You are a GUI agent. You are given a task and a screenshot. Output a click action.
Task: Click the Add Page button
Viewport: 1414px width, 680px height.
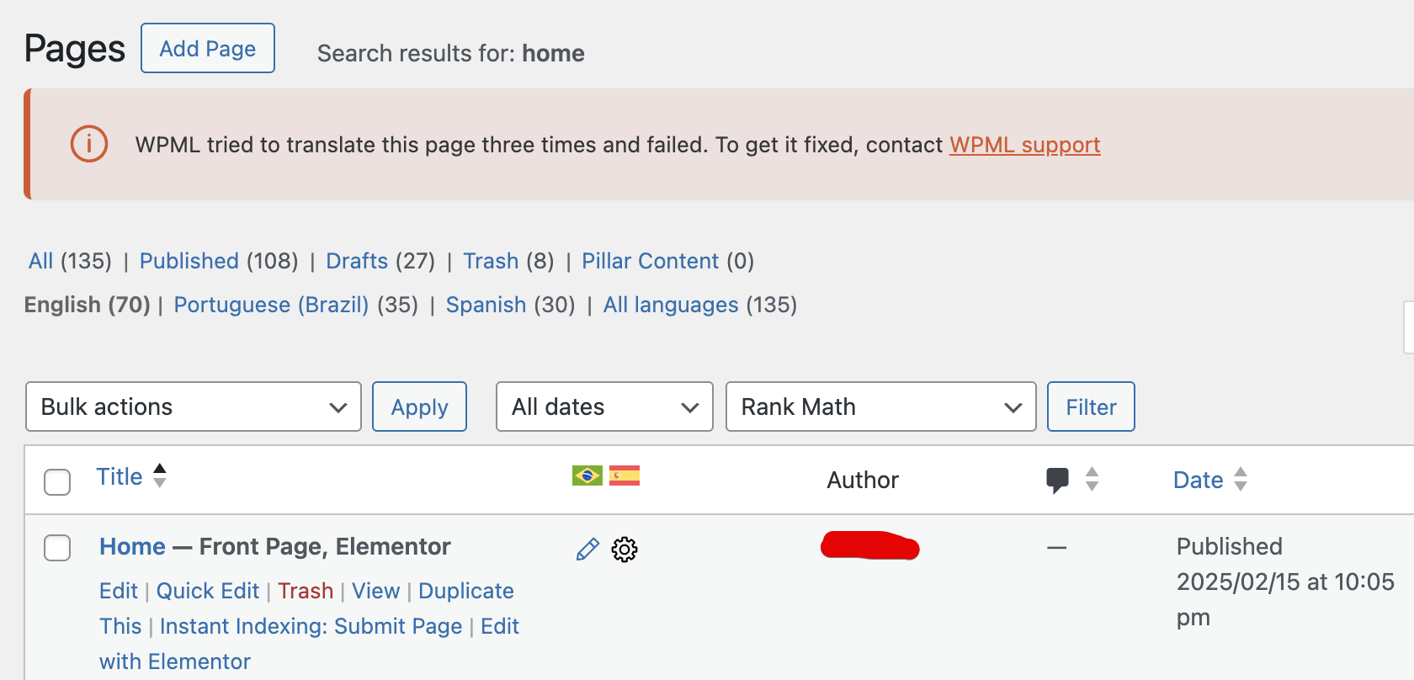[208, 48]
